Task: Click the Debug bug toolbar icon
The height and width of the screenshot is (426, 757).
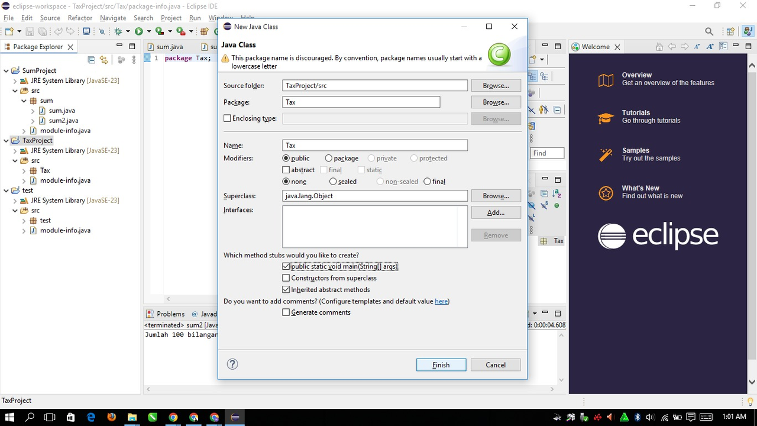Action: [118, 31]
